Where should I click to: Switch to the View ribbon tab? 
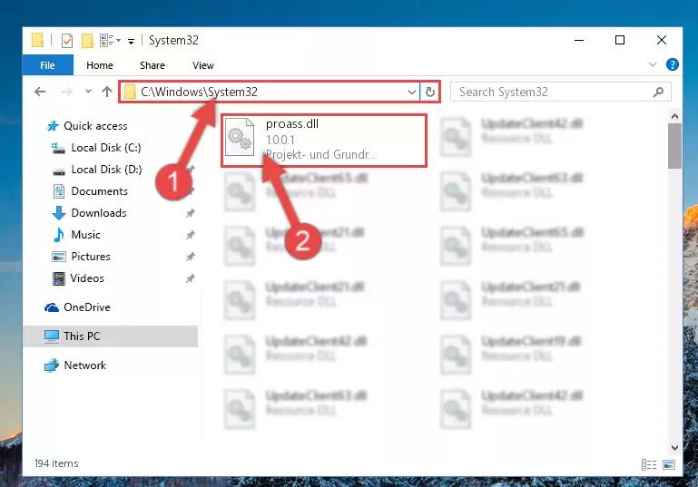pos(203,65)
